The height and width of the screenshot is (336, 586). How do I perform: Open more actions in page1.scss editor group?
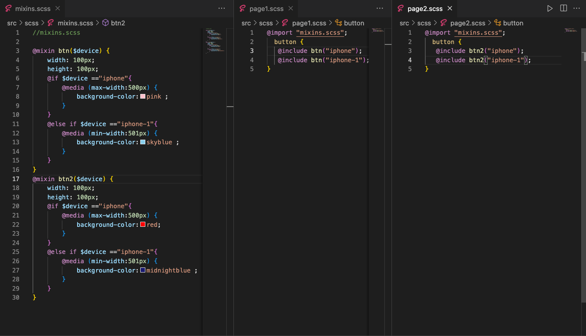pos(380,8)
